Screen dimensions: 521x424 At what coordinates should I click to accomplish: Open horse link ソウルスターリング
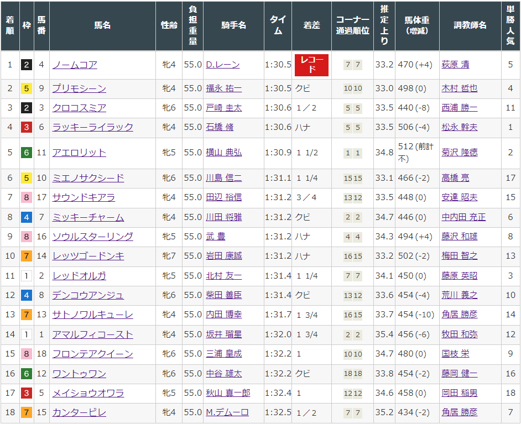[93, 237]
